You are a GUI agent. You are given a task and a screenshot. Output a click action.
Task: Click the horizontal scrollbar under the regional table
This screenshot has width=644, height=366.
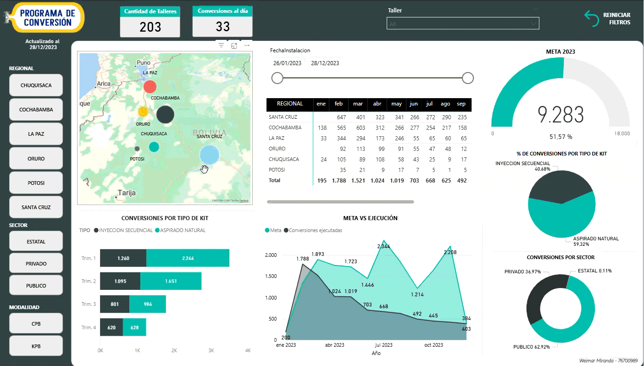point(340,202)
